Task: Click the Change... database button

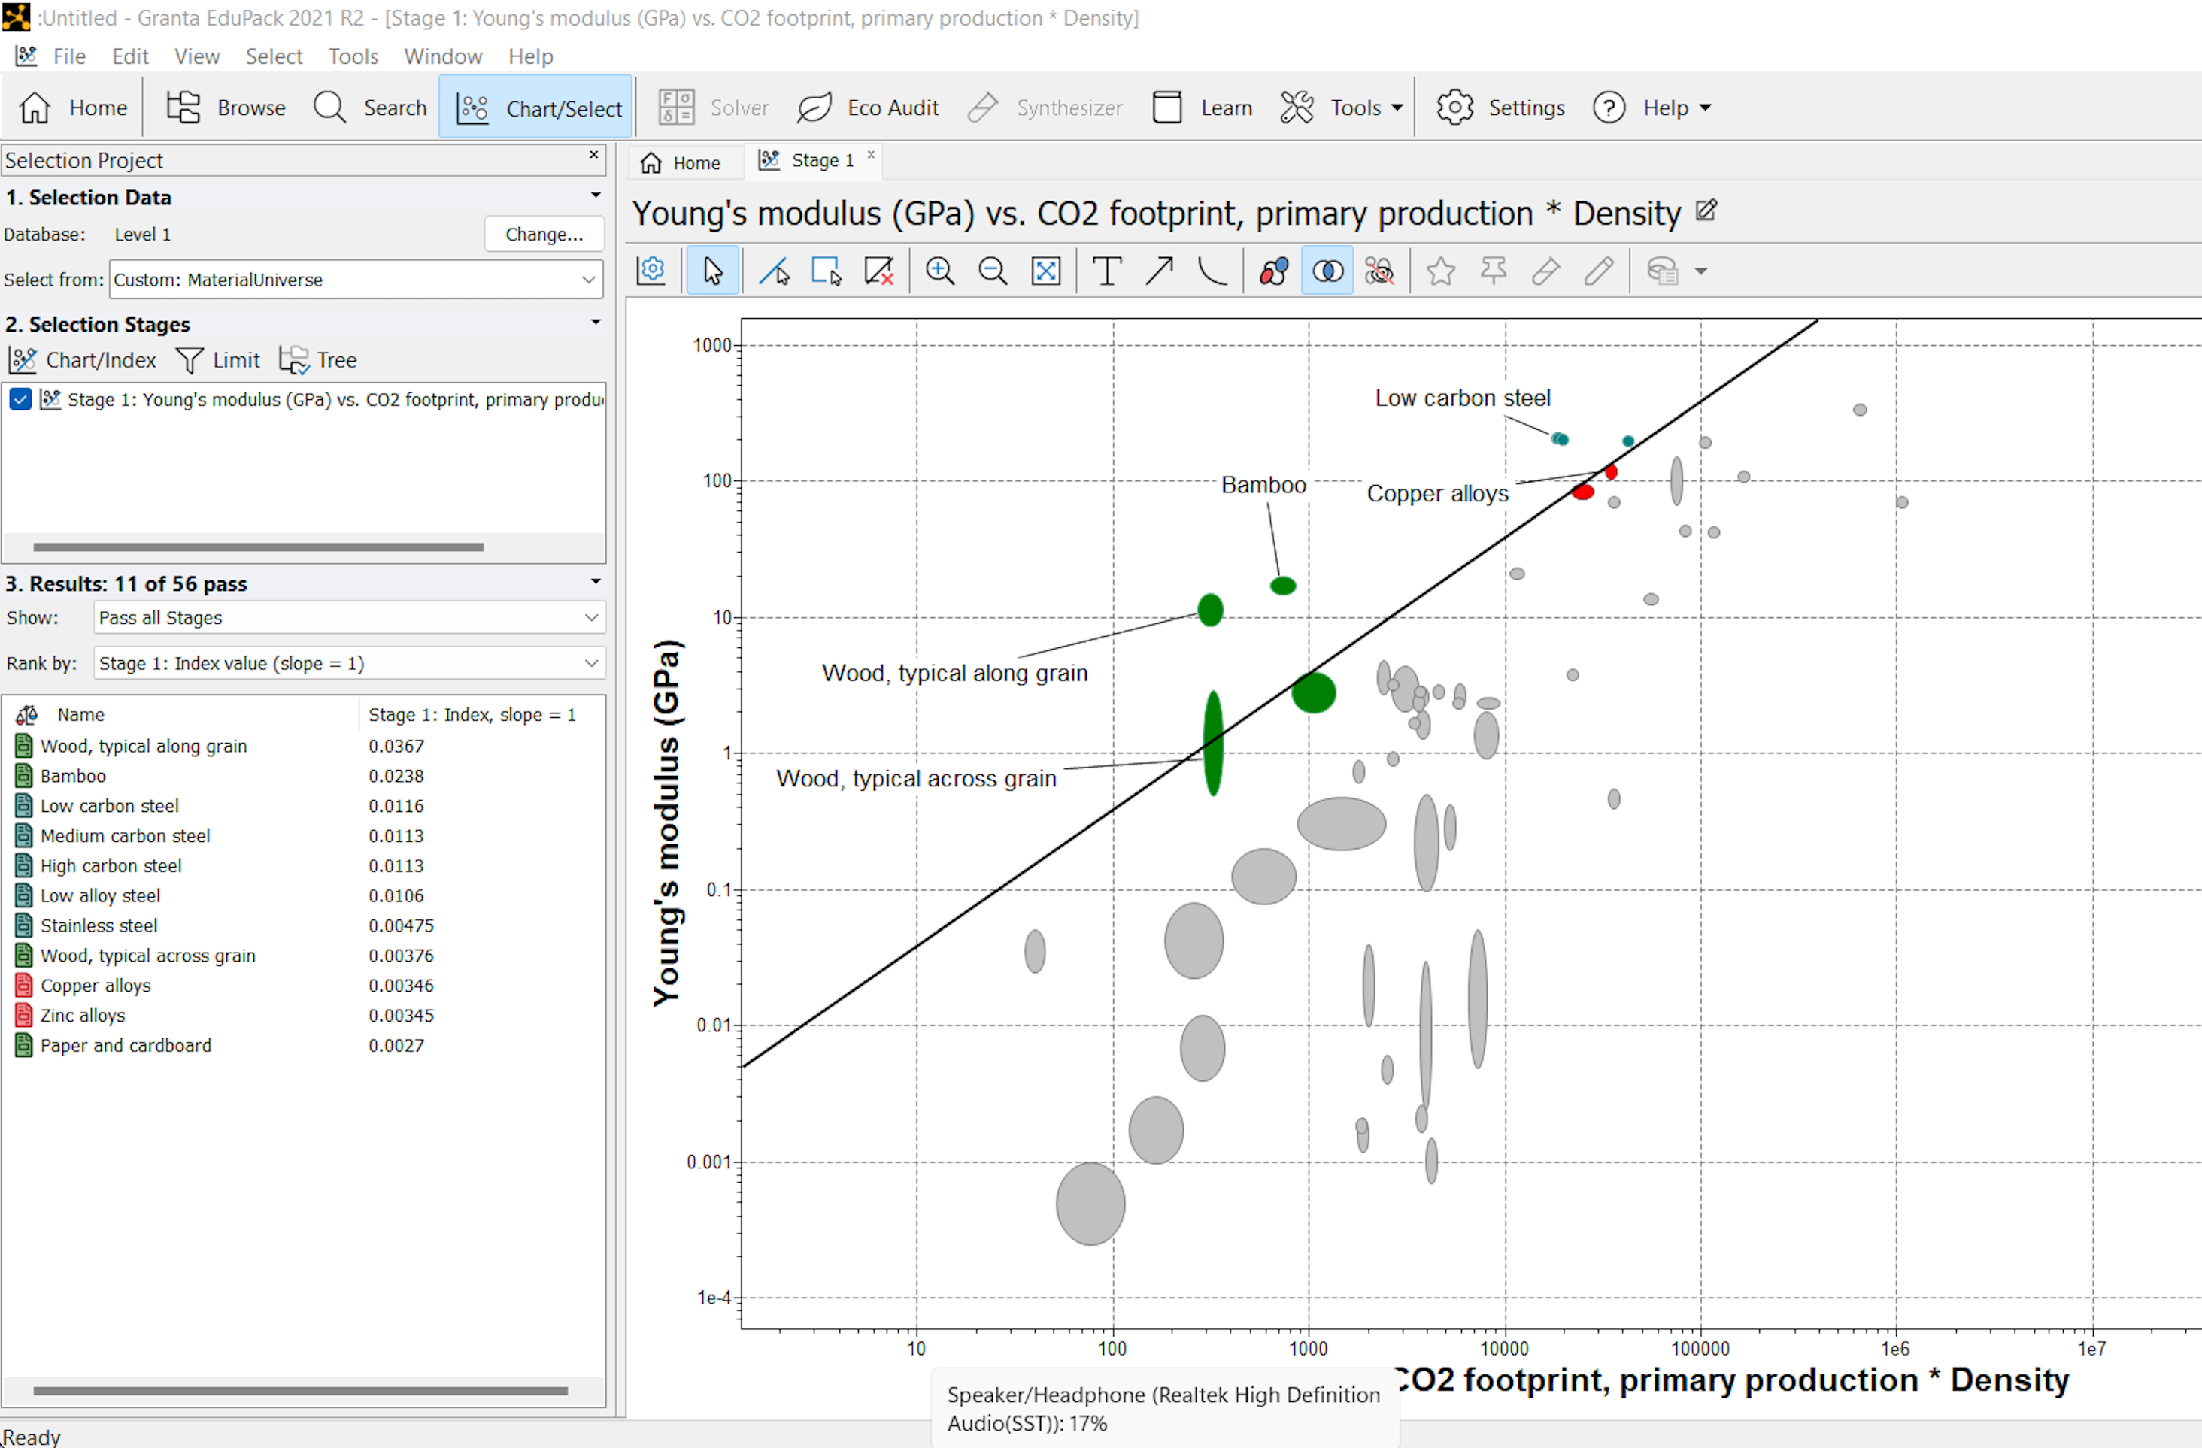Action: click(x=544, y=234)
